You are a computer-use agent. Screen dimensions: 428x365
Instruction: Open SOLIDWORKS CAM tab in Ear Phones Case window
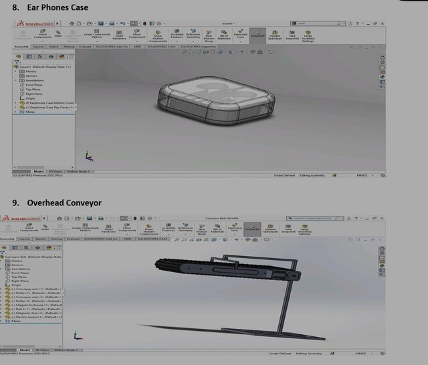pyautogui.click(x=161, y=47)
